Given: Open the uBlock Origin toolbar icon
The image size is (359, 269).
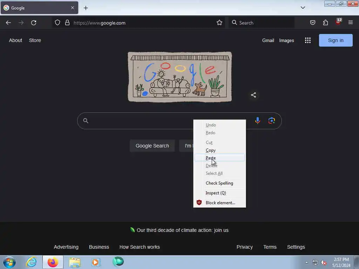Looking at the screenshot, I should coord(338,22).
